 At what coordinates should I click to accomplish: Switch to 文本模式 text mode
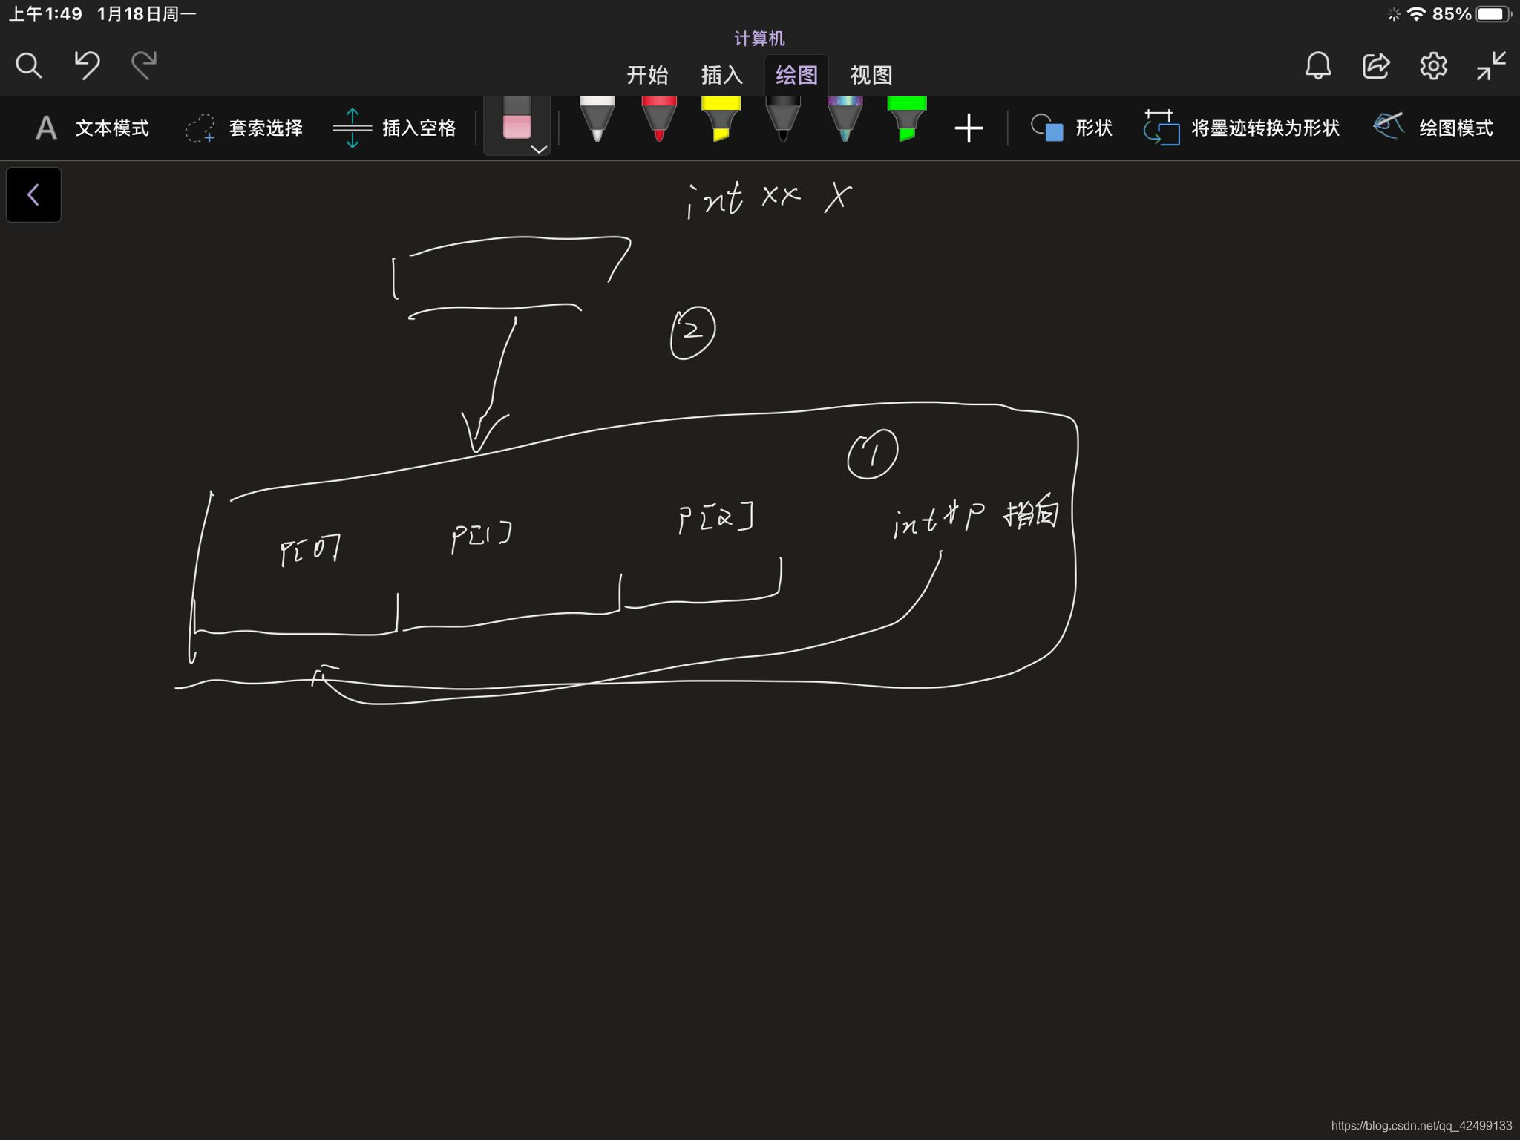point(93,128)
